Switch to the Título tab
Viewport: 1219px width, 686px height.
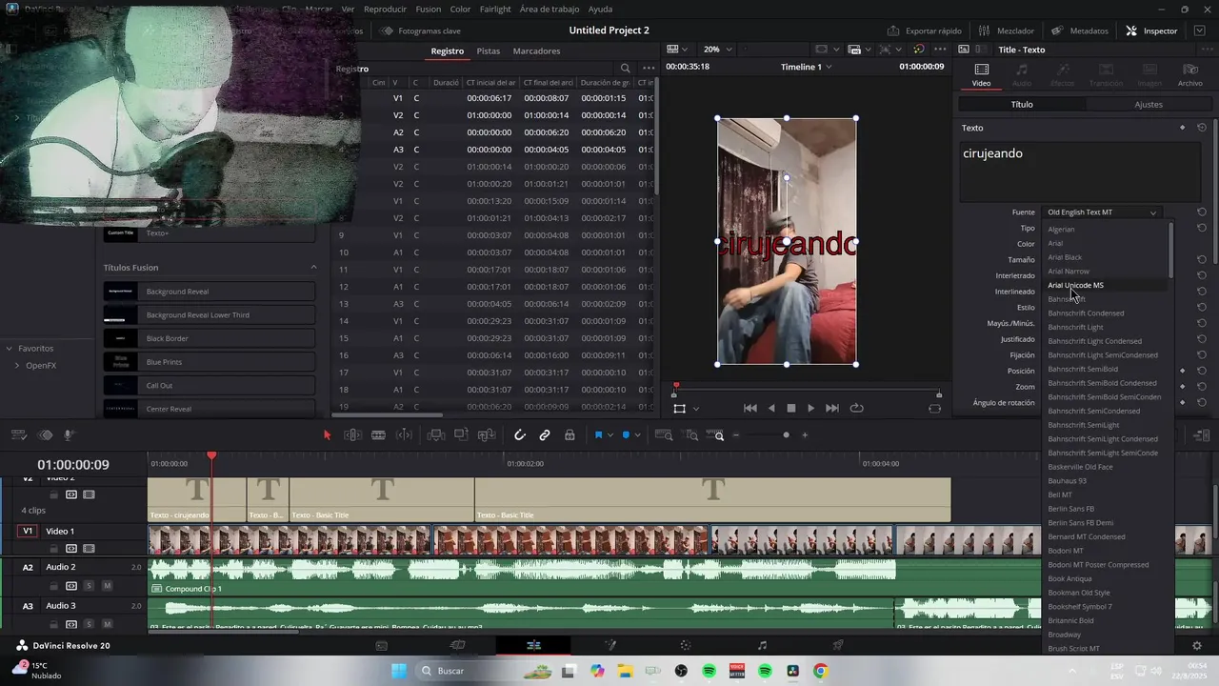point(1022,105)
